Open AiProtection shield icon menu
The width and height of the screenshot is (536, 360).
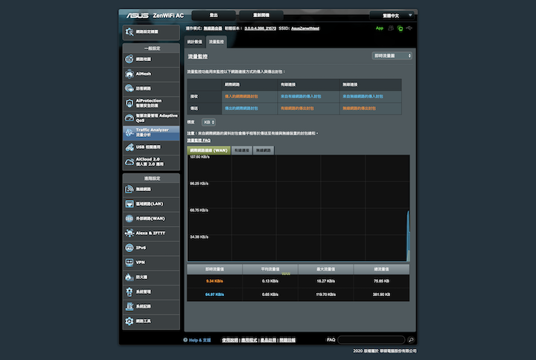pos(151,103)
